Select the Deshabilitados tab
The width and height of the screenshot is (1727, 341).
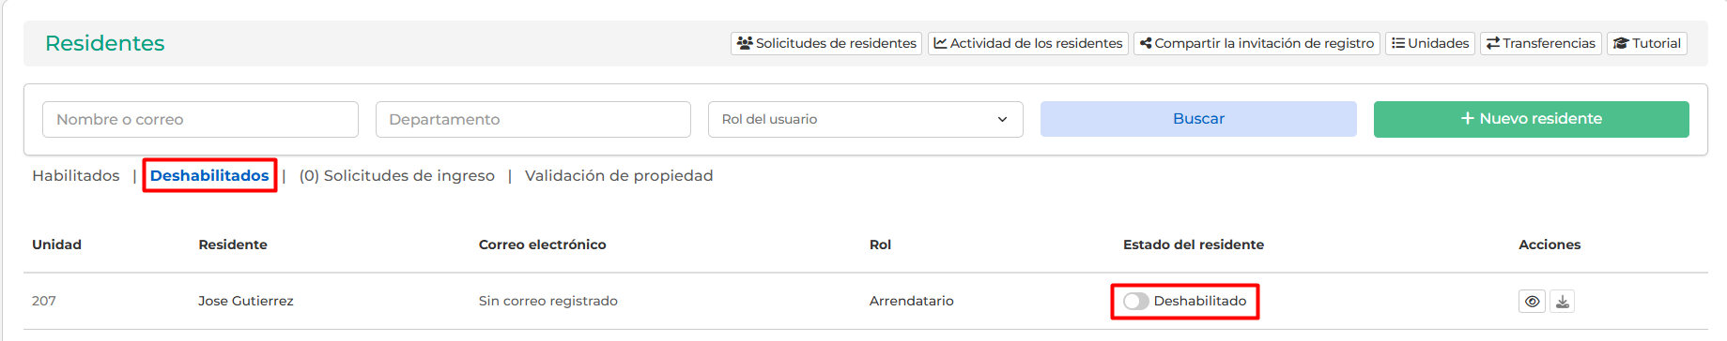[209, 175]
